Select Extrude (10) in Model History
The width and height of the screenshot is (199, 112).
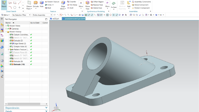(19, 64)
